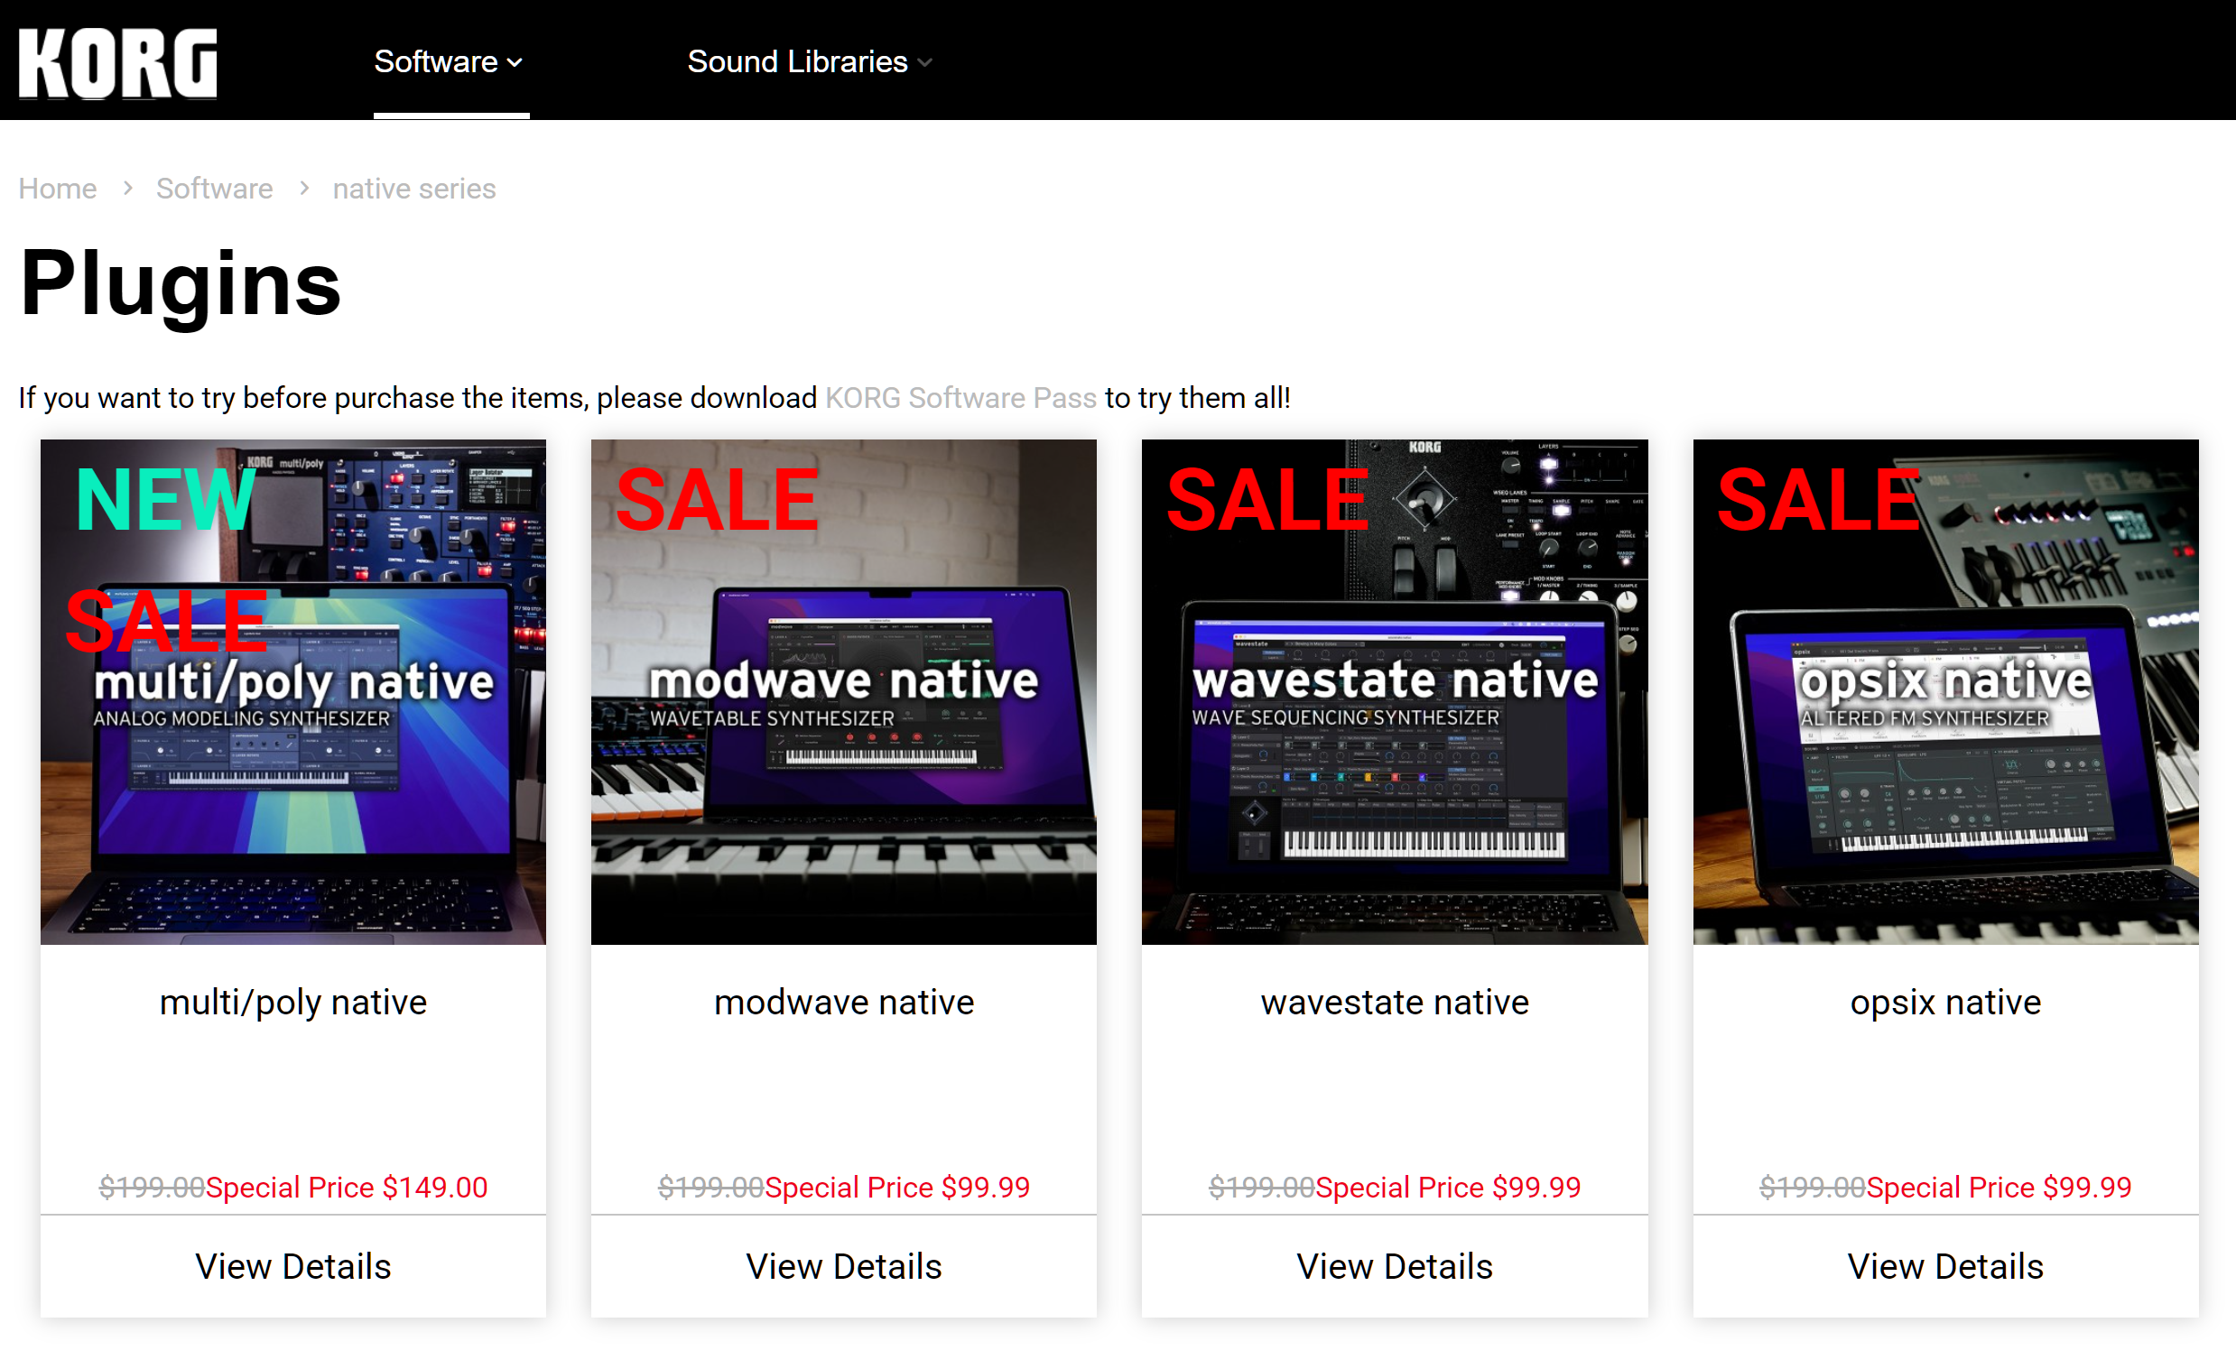Open the Software dropdown menu
This screenshot has width=2236, height=1369.
[x=450, y=61]
